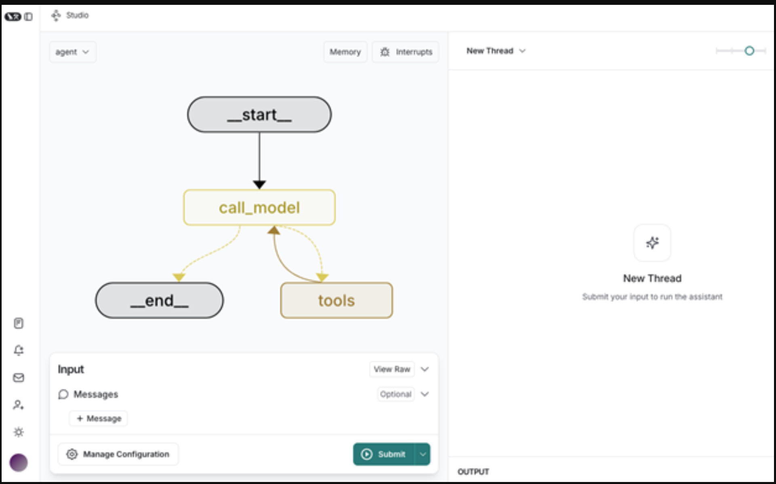776x484 pixels.
Task: Add a new Message to input
Action: tap(99, 419)
